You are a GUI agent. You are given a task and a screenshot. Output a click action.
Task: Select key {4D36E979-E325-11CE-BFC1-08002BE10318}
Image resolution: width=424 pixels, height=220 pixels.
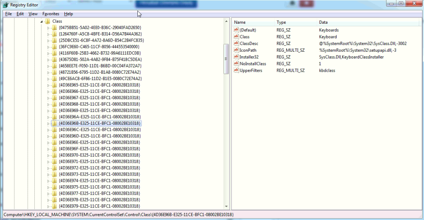point(100,206)
